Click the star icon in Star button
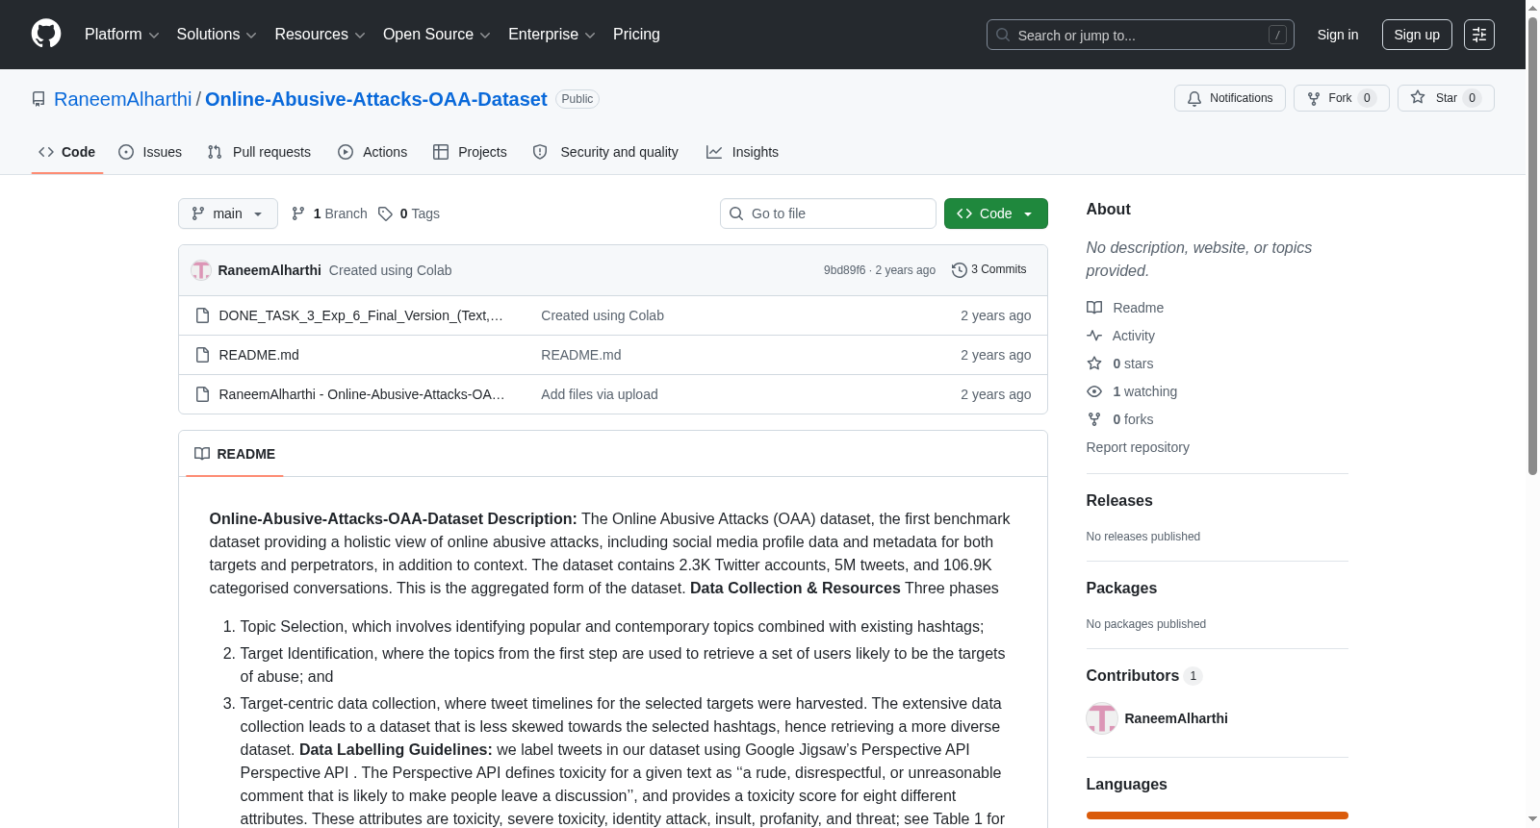This screenshot has height=828, width=1540. point(1418,97)
